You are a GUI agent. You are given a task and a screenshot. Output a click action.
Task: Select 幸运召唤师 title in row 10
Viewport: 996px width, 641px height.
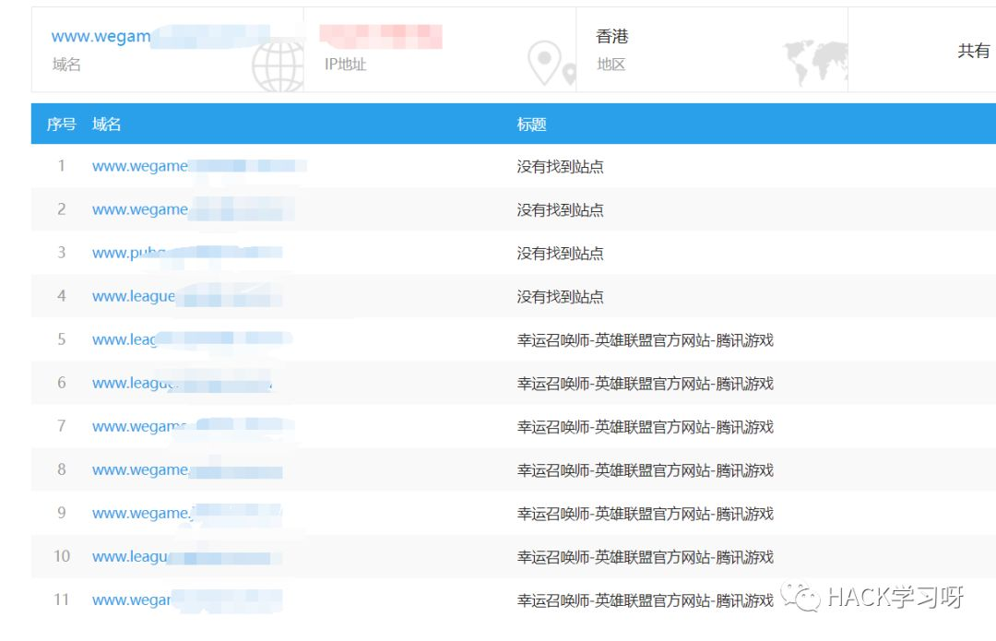coord(645,556)
